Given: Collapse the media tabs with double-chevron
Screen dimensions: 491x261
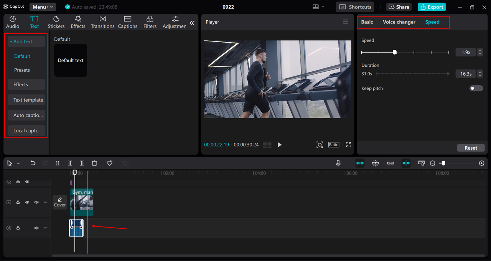Looking at the screenshot, I should point(192,23).
